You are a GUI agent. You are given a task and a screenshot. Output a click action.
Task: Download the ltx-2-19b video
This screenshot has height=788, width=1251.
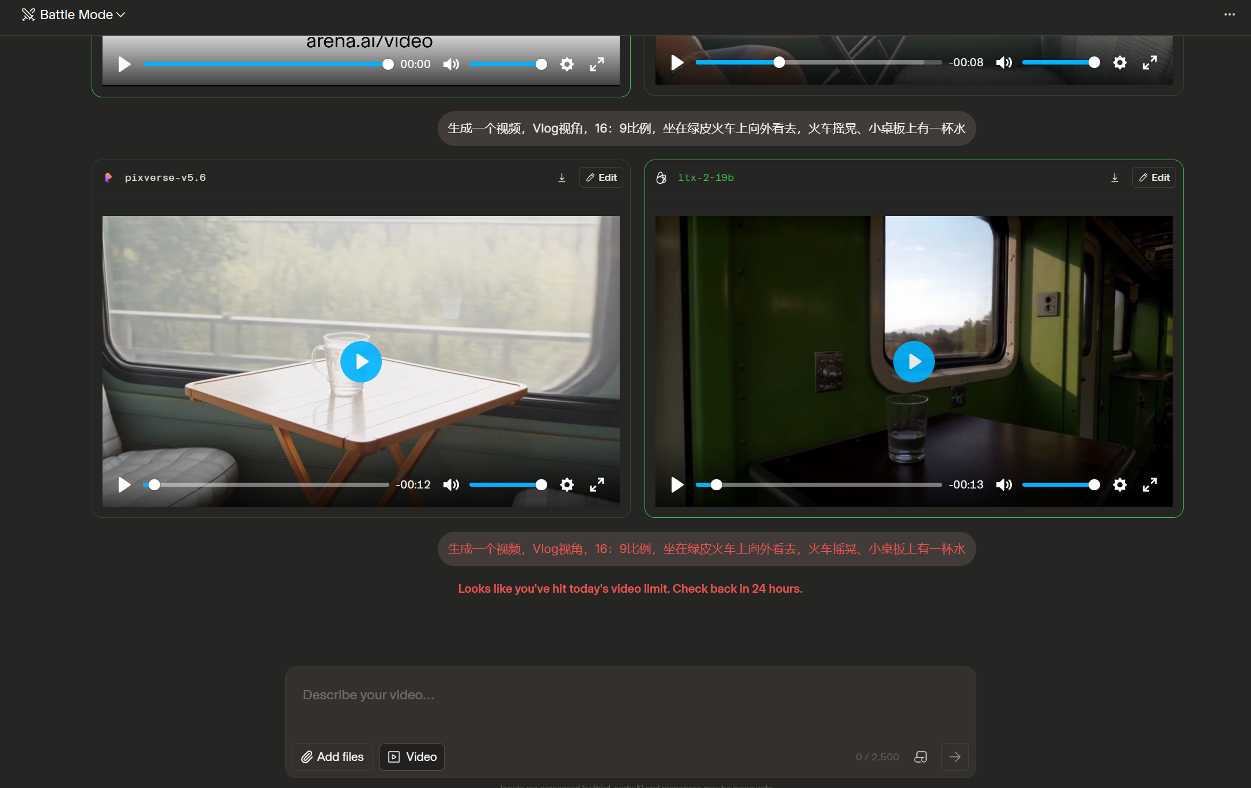point(1114,178)
